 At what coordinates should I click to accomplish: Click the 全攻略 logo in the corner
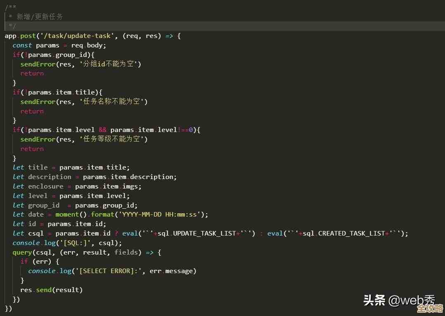[429, 309]
